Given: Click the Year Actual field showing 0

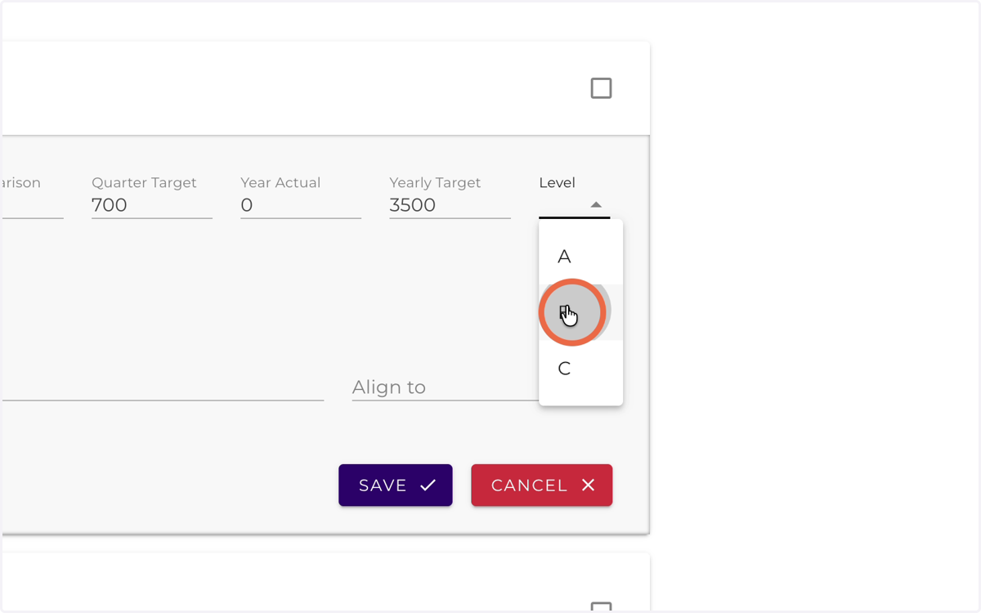Looking at the screenshot, I should [x=301, y=205].
